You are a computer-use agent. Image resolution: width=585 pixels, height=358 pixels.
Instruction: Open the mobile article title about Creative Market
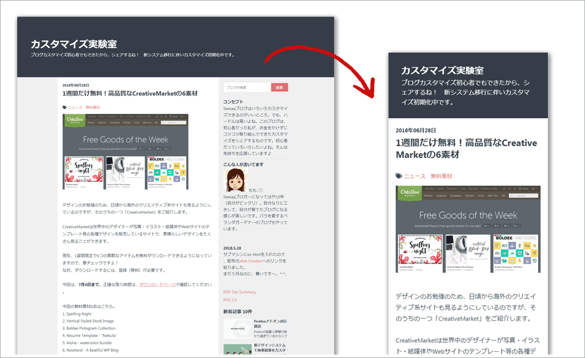[466, 149]
